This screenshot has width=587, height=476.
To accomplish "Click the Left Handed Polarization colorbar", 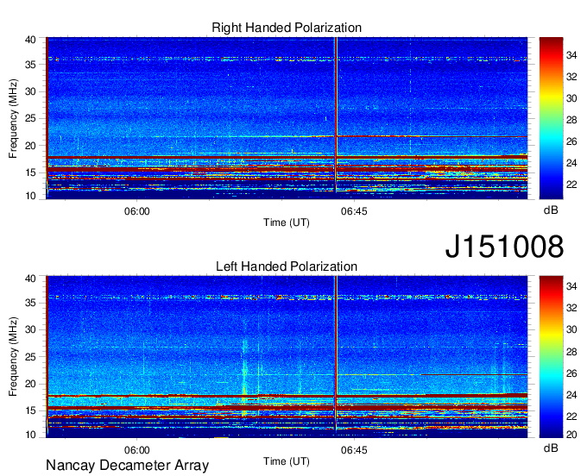I will pyautogui.click(x=551, y=356).
